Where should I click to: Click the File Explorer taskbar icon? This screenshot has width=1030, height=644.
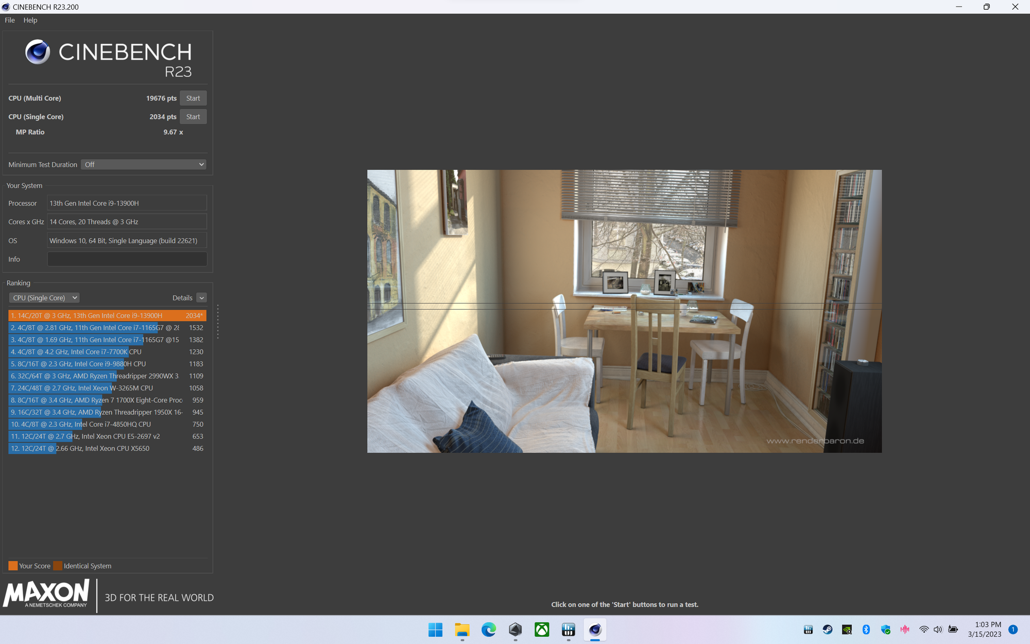[462, 629]
